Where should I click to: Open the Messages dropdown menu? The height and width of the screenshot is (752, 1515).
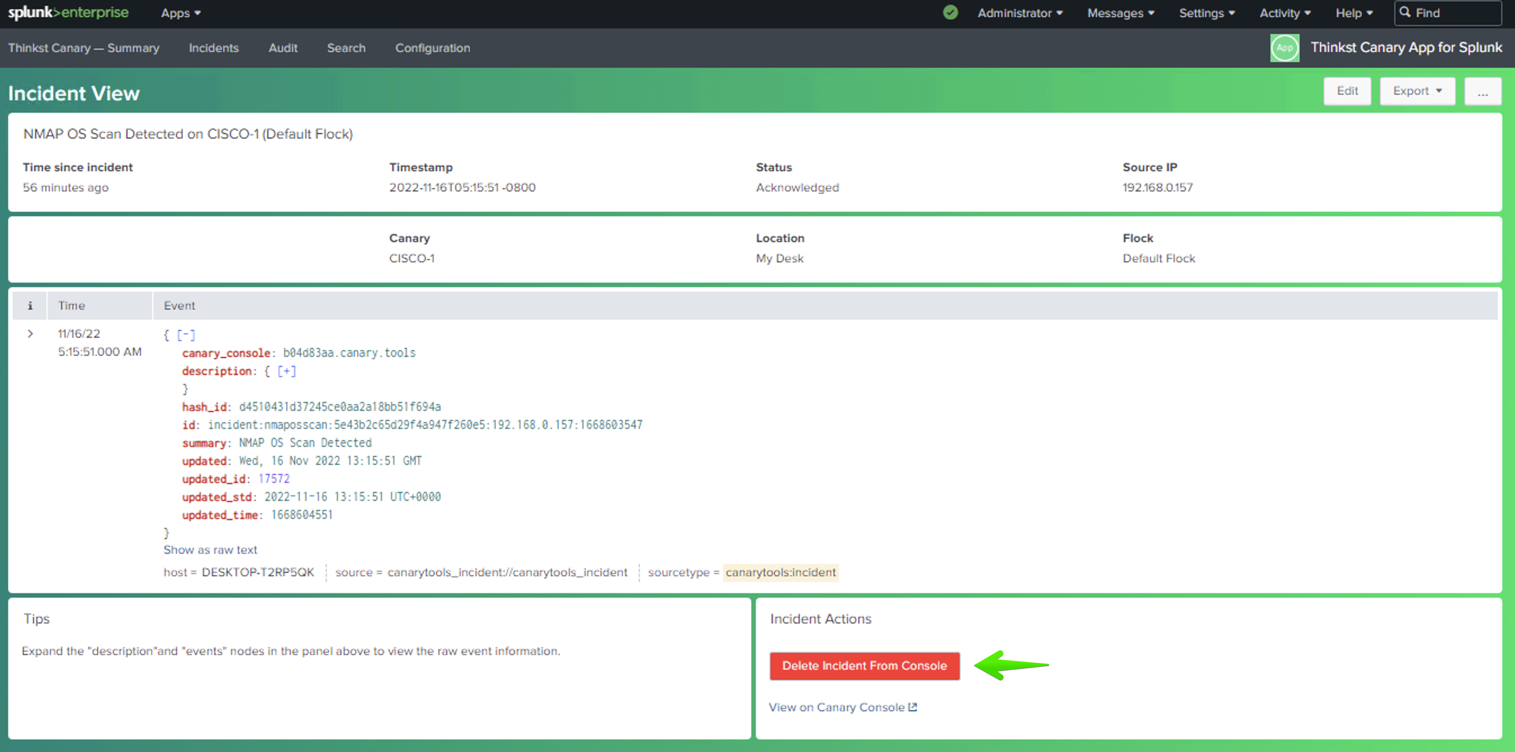pyautogui.click(x=1120, y=13)
